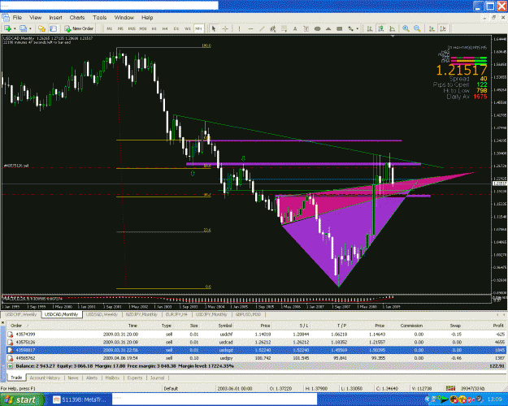Image resolution: width=508 pixels, height=406 pixels.
Task: Switch chart to M1 timeframe
Action: (110, 28)
